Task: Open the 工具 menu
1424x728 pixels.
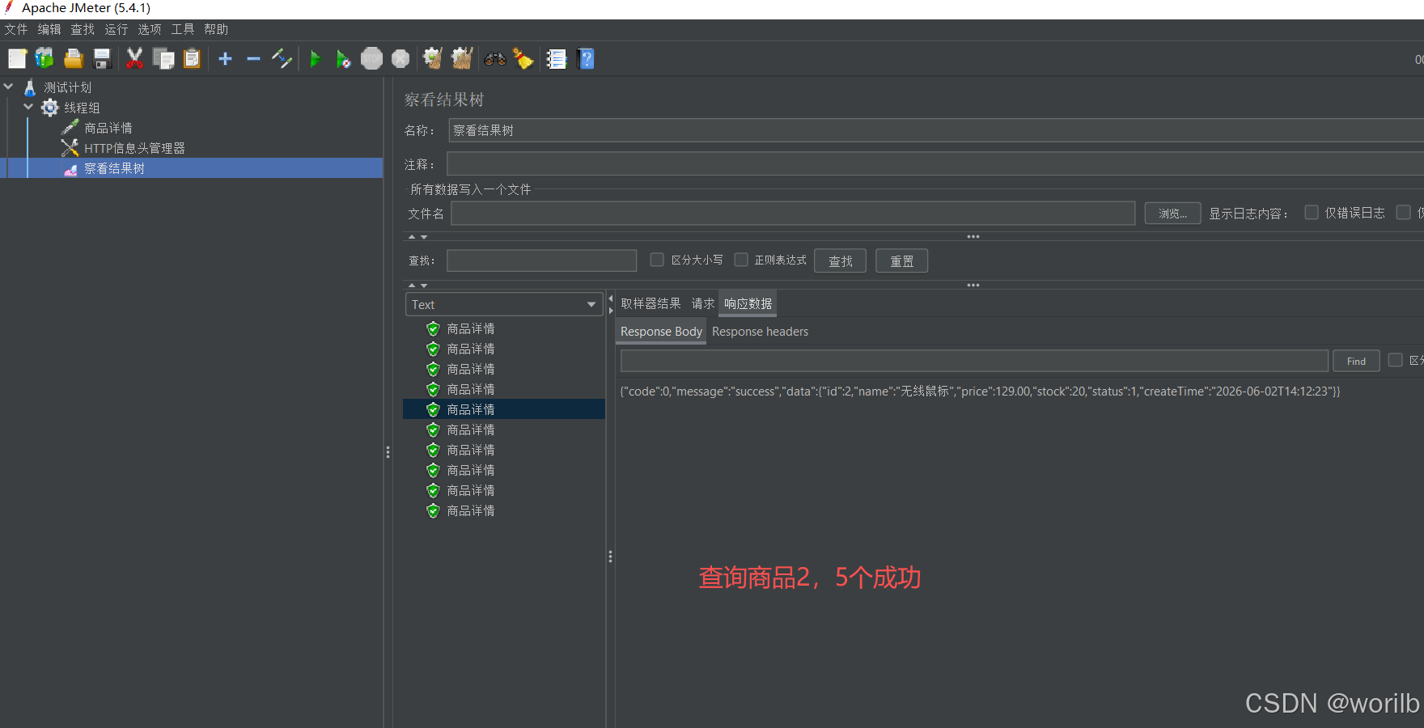Action: pyautogui.click(x=183, y=29)
